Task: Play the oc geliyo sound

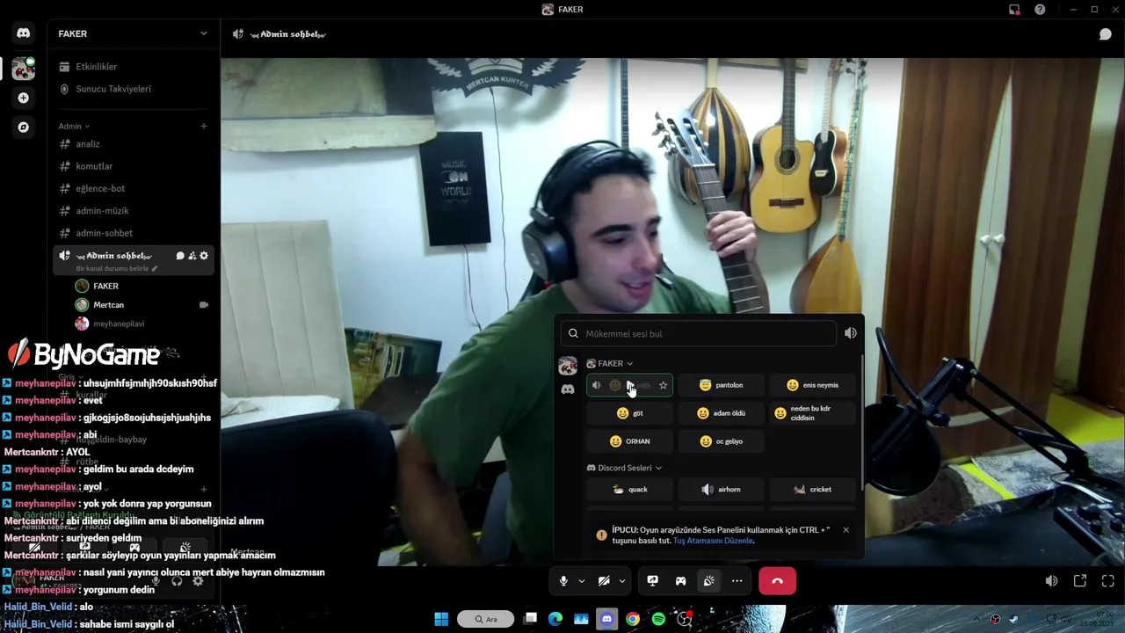Action: click(x=721, y=441)
